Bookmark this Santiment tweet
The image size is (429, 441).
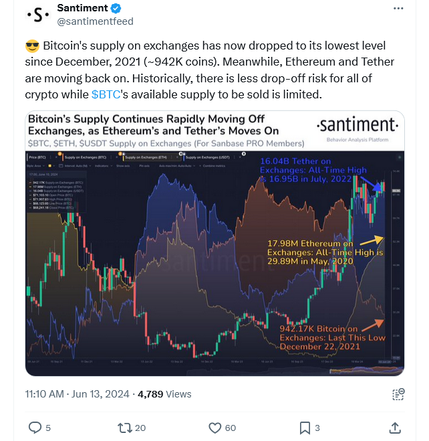click(x=305, y=427)
